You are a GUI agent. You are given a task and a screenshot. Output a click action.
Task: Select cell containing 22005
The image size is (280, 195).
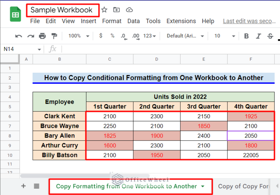[250, 155]
